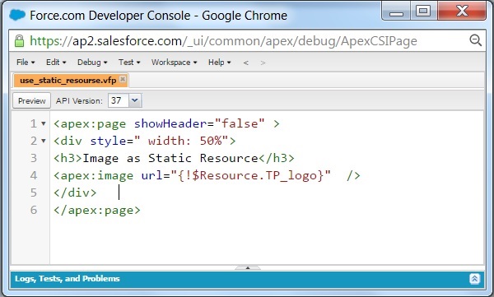
Task: Click the API Version field showing 37
Action: 118,100
